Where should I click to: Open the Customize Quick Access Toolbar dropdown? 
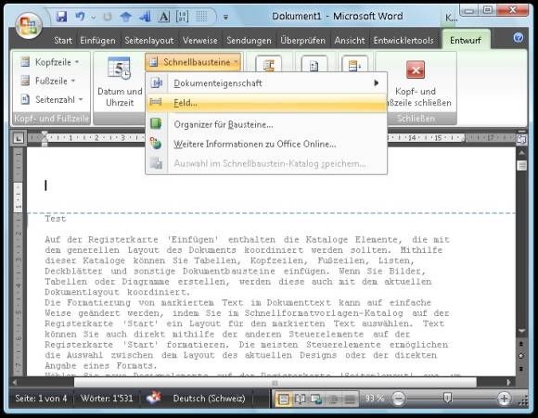225,17
